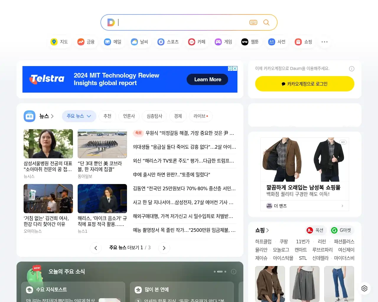The width and height of the screenshot is (378, 302).
Task: Click the AdChoices info icon on Telstra ad
Action: (230, 68)
